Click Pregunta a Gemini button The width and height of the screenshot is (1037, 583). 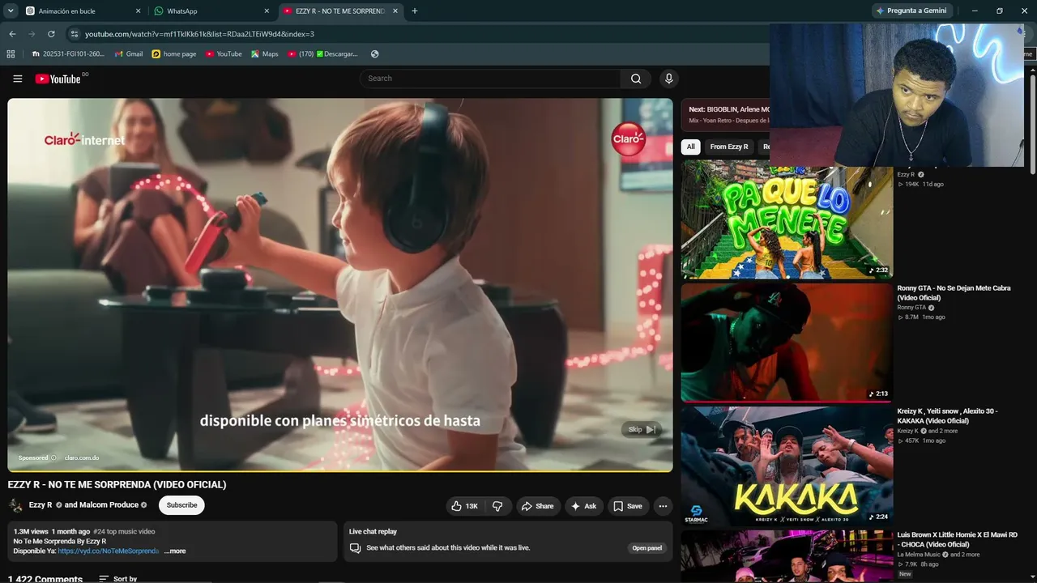point(911,11)
